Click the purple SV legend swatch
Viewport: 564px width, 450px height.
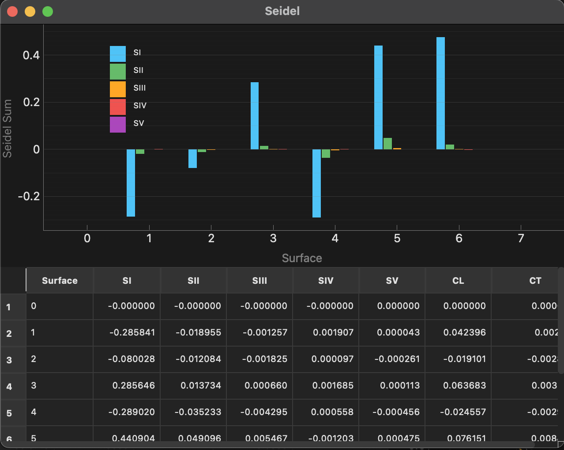click(x=117, y=123)
